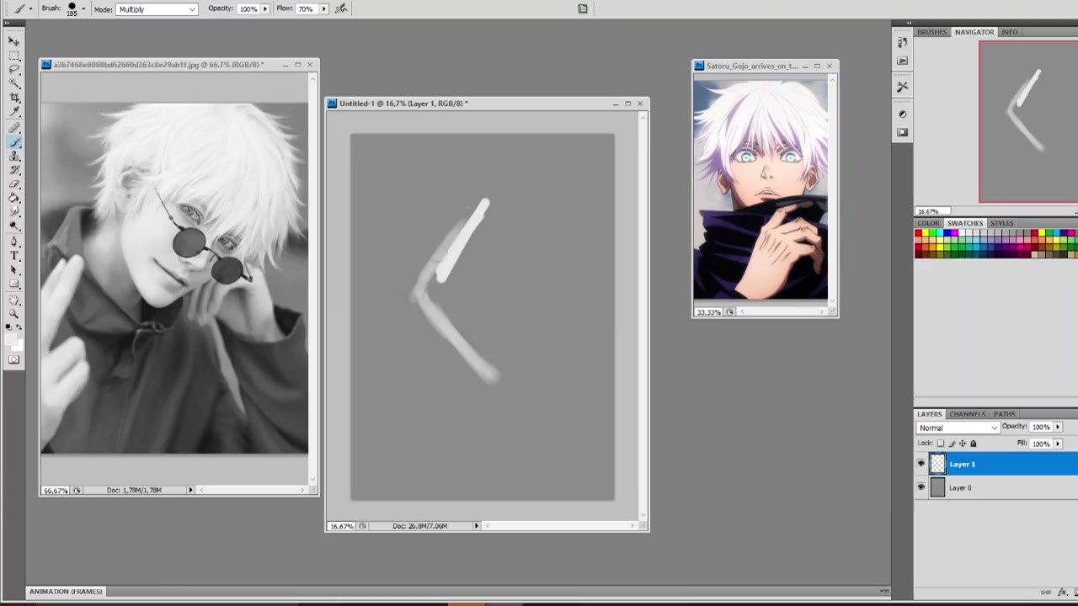Click the Untitled-1 zoom percentage field
This screenshot has height=606, width=1078.
coord(341,526)
